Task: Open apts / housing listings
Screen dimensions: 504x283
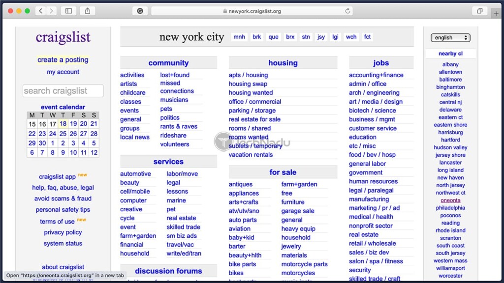Action: pos(248,75)
